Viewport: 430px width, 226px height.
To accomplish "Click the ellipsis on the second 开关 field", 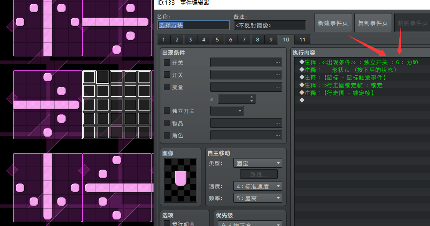I will click(277, 75).
